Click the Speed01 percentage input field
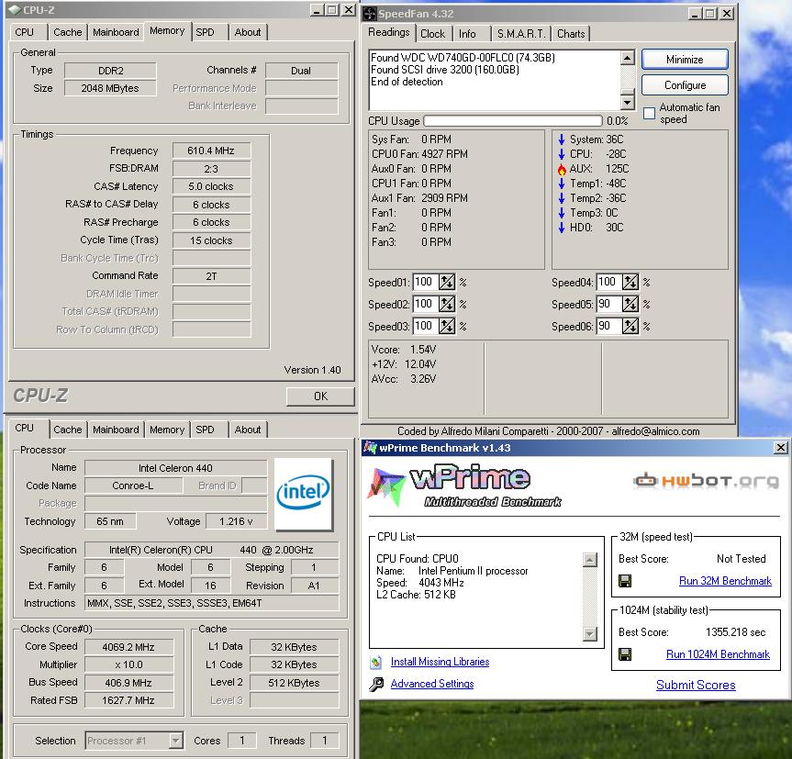792x759 pixels. click(x=425, y=283)
